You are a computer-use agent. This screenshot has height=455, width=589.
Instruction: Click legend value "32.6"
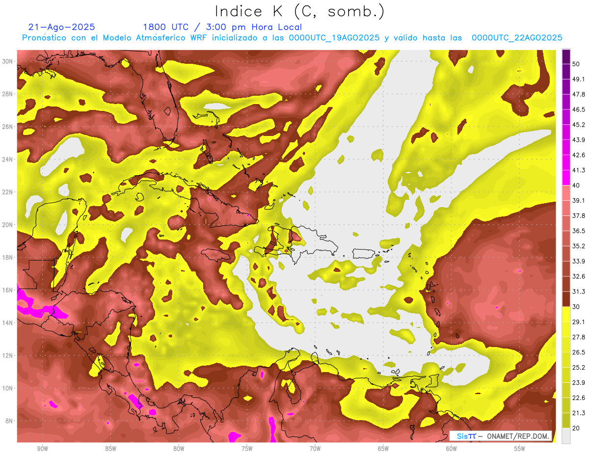pyautogui.click(x=579, y=276)
